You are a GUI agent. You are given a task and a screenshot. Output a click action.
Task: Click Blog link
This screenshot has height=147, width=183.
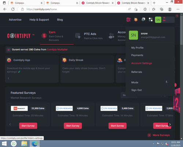click(60, 19)
